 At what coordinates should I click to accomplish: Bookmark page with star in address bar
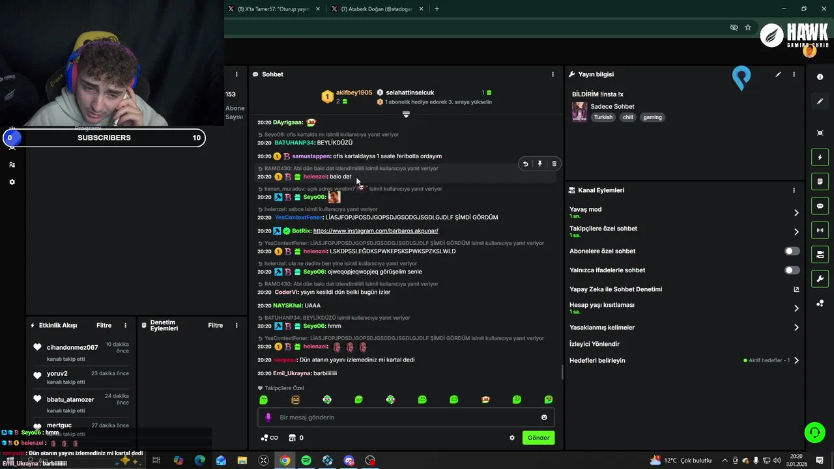(748, 27)
